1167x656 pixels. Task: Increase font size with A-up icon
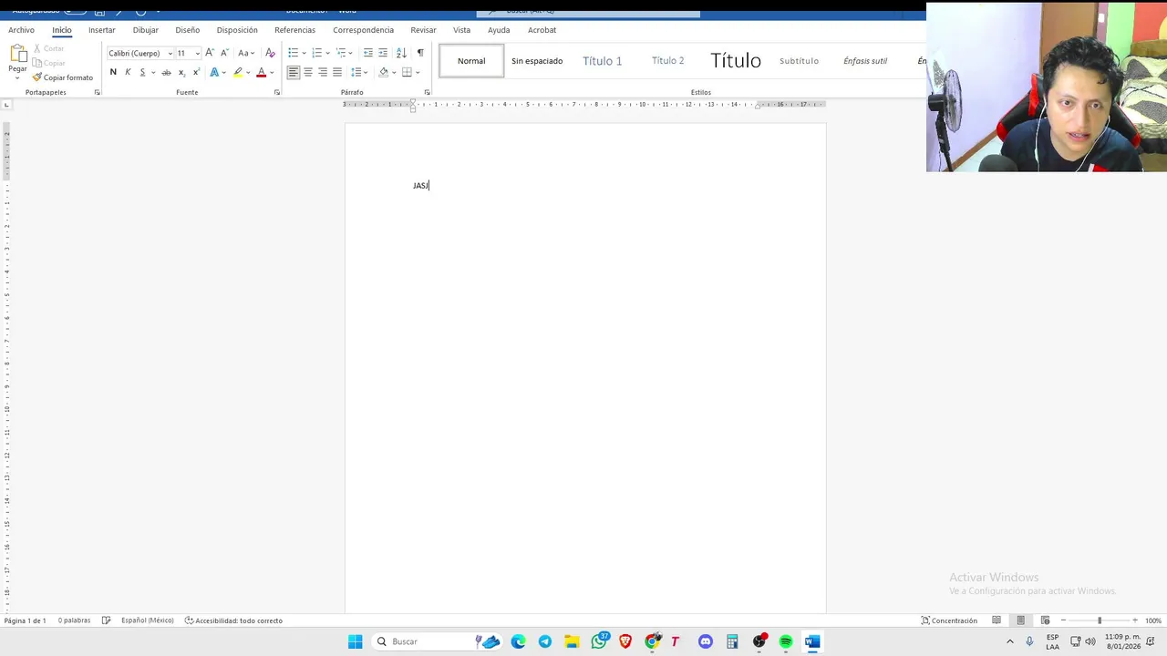point(210,53)
